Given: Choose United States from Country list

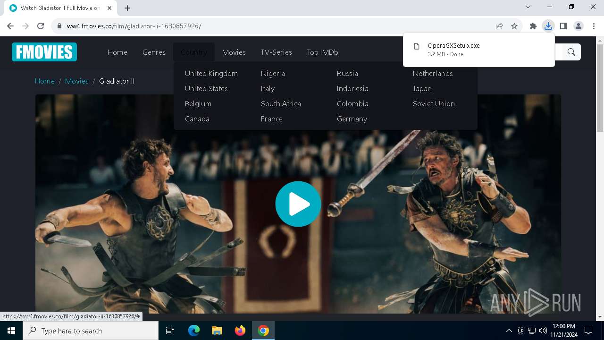Looking at the screenshot, I should [x=206, y=88].
